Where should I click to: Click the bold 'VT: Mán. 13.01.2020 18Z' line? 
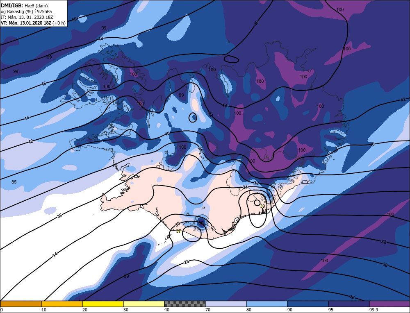pos(33,23)
